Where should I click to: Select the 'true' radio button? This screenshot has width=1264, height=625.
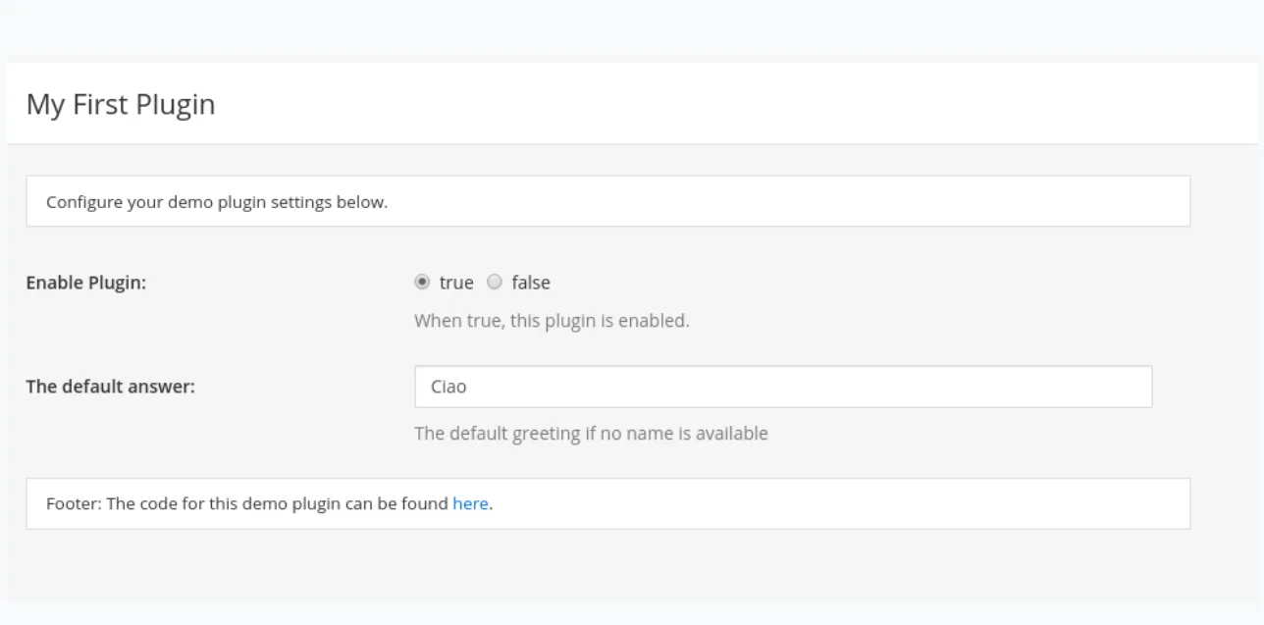tap(422, 283)
